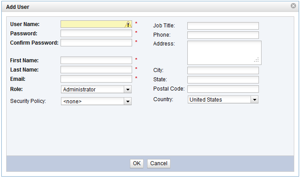Click the Phone input field

pyautogui.click(x=223, y=35)
